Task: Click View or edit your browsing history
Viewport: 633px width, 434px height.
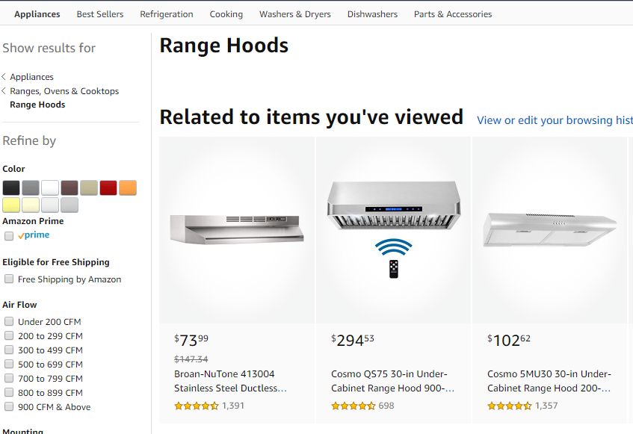Action: [x=555, y=120]
